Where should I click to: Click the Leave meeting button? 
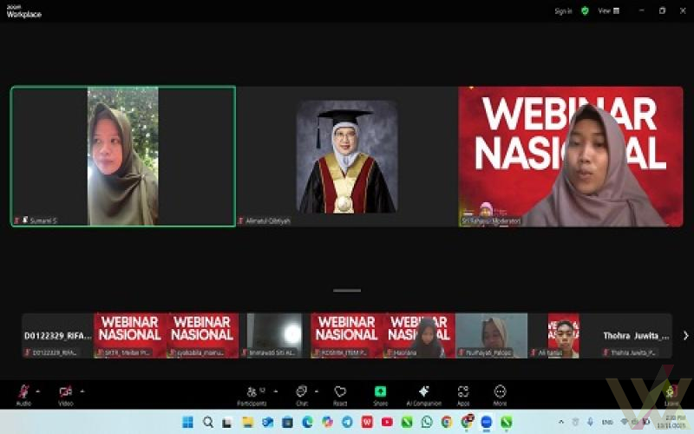(x=671, y=393)
